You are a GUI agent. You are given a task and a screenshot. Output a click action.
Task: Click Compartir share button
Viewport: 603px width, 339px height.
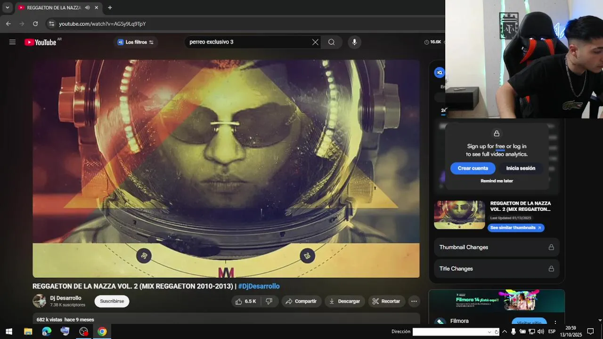coord(301,301)
